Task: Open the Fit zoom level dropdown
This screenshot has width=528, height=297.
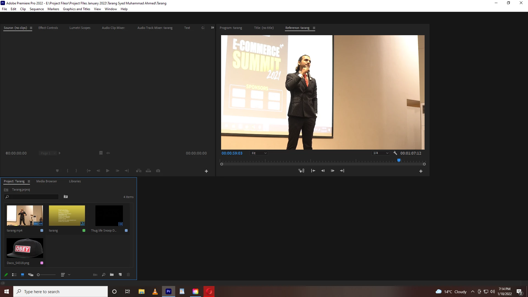Action: coord(259,153)
